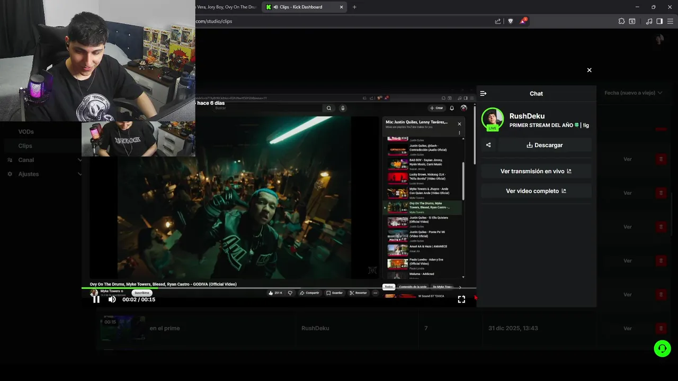Image resolution: width=678 pixels, height=381 pixels.
Task: Open Ver transmisión en vivo
Action: [x=536, y=171]
